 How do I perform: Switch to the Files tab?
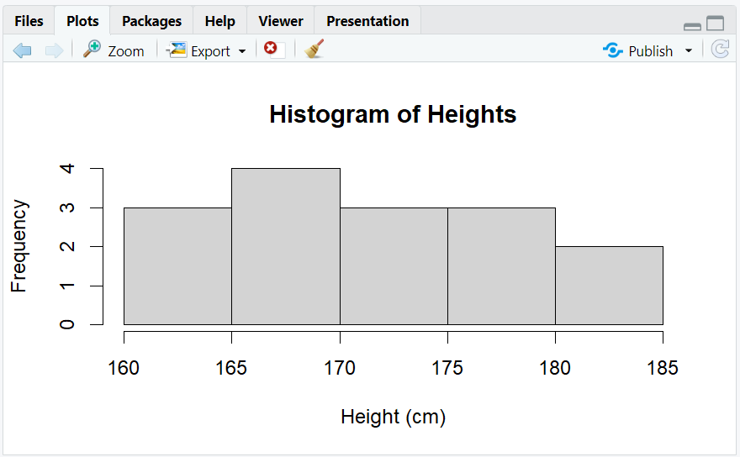point(29,21)
